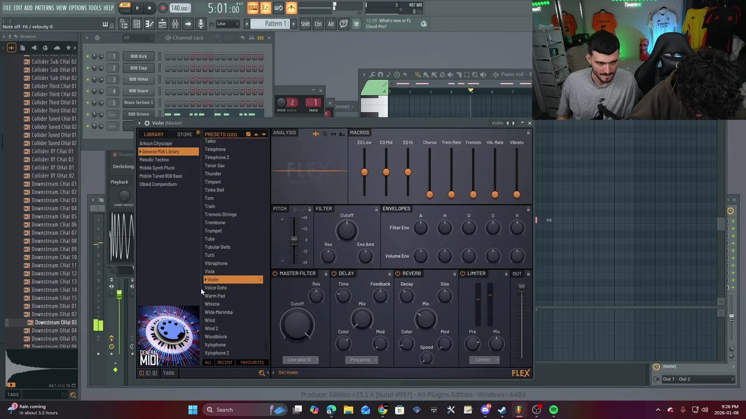This screenshot has height=419, width=746.
Task: Select previous preset with FLEX up arrow
Action: point(256,134)
